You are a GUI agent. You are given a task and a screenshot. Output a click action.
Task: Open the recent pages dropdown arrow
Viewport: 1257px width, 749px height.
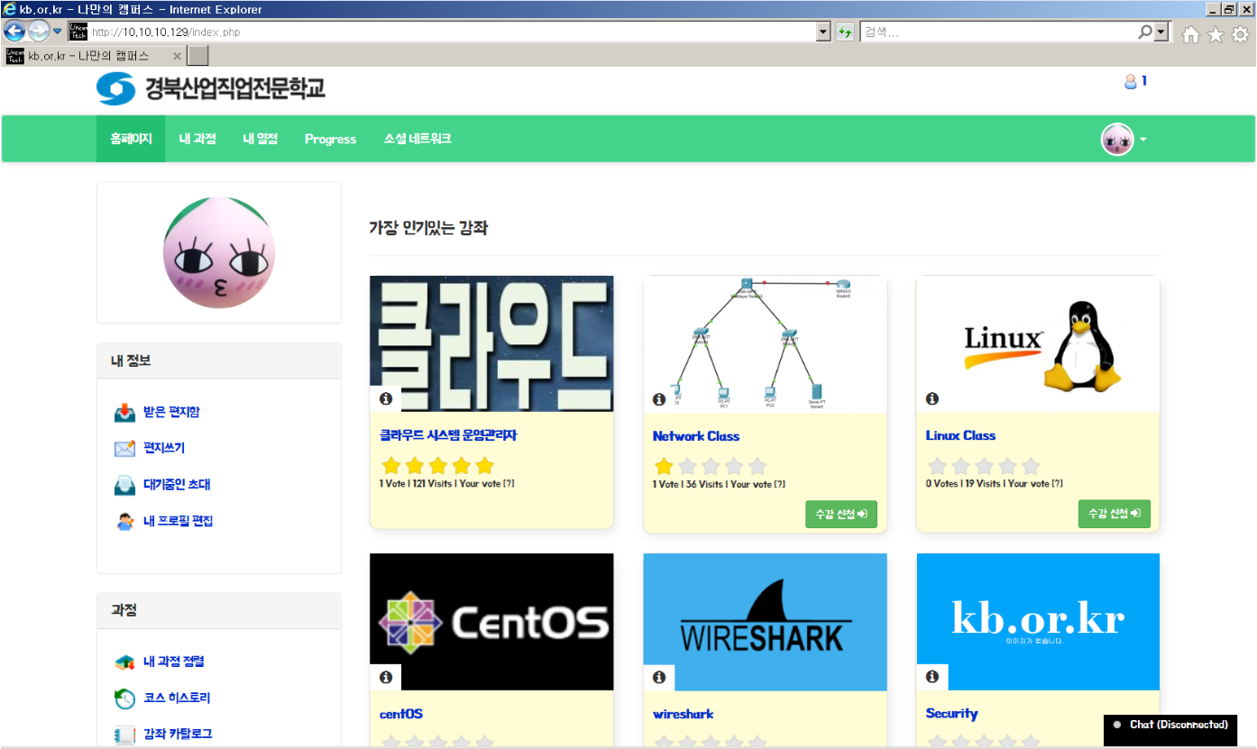tap(58, 32)
